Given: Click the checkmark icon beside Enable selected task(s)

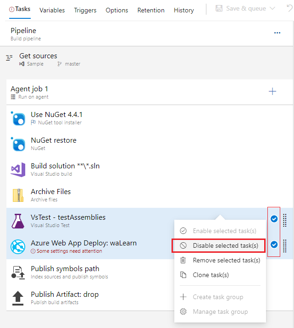Looking at the screenshot, I should click(x=183, y=231).
